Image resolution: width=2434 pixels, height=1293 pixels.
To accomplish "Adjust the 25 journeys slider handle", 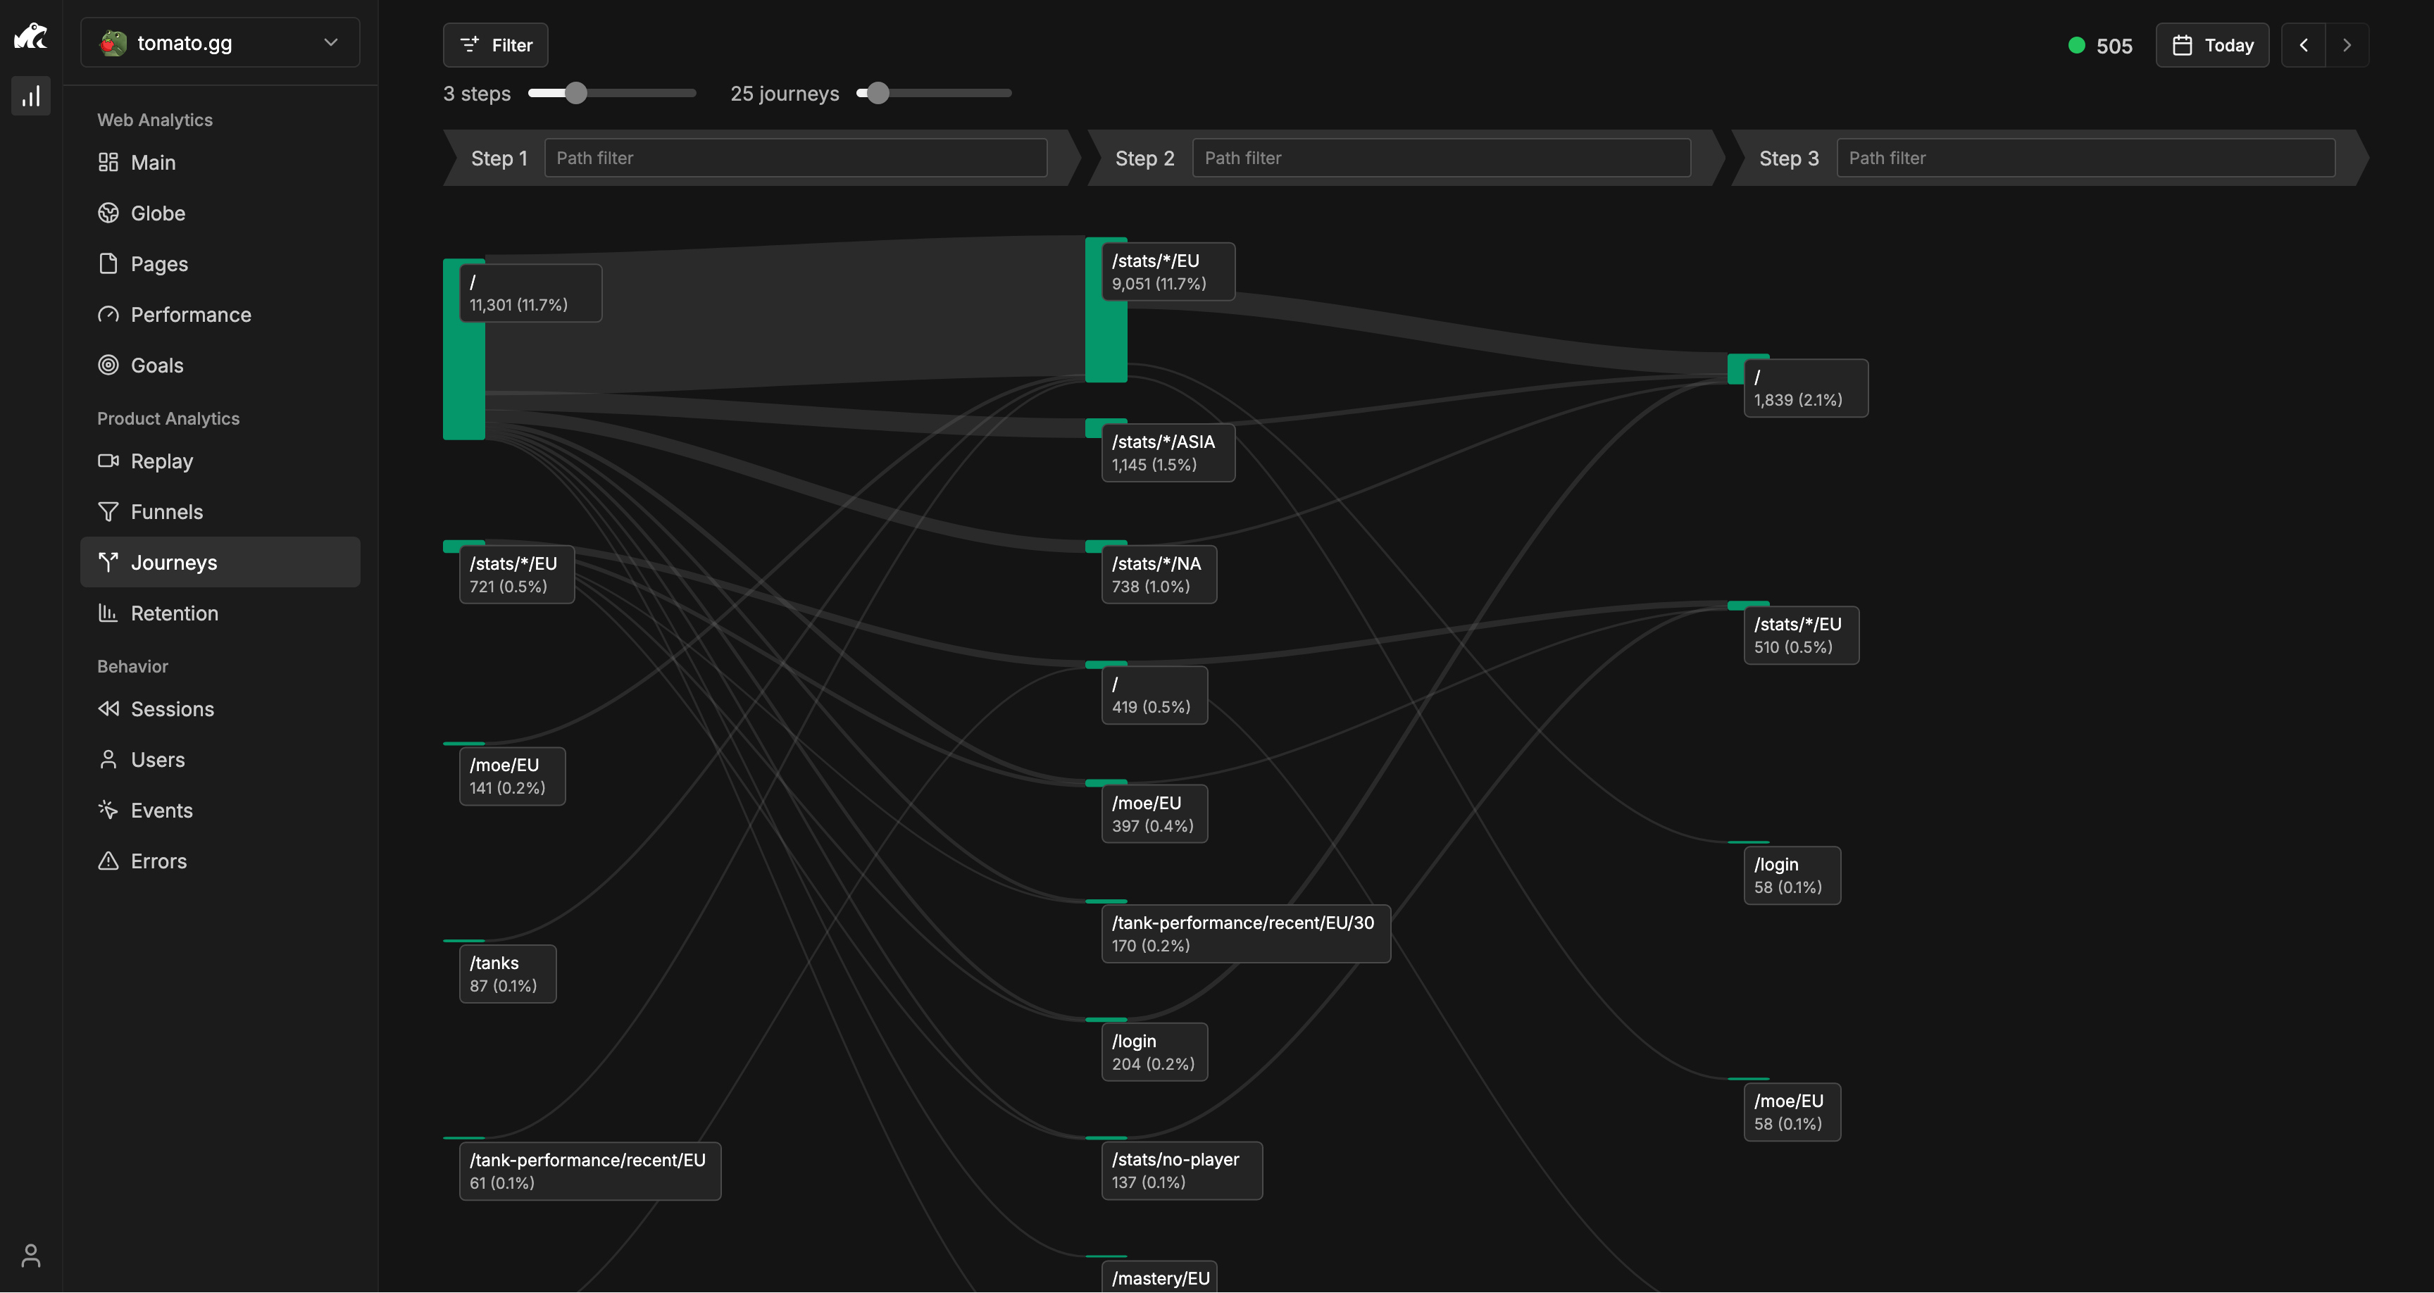I will click(879, 93).
